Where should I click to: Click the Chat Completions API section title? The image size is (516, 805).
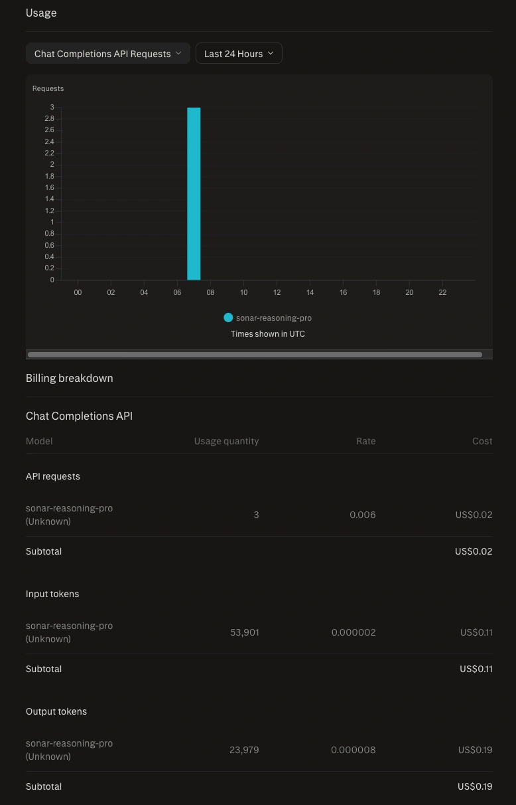[79, 416]
